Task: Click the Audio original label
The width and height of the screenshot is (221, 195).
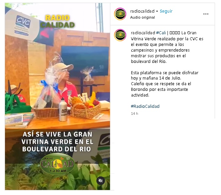Action: pos(142,17)
